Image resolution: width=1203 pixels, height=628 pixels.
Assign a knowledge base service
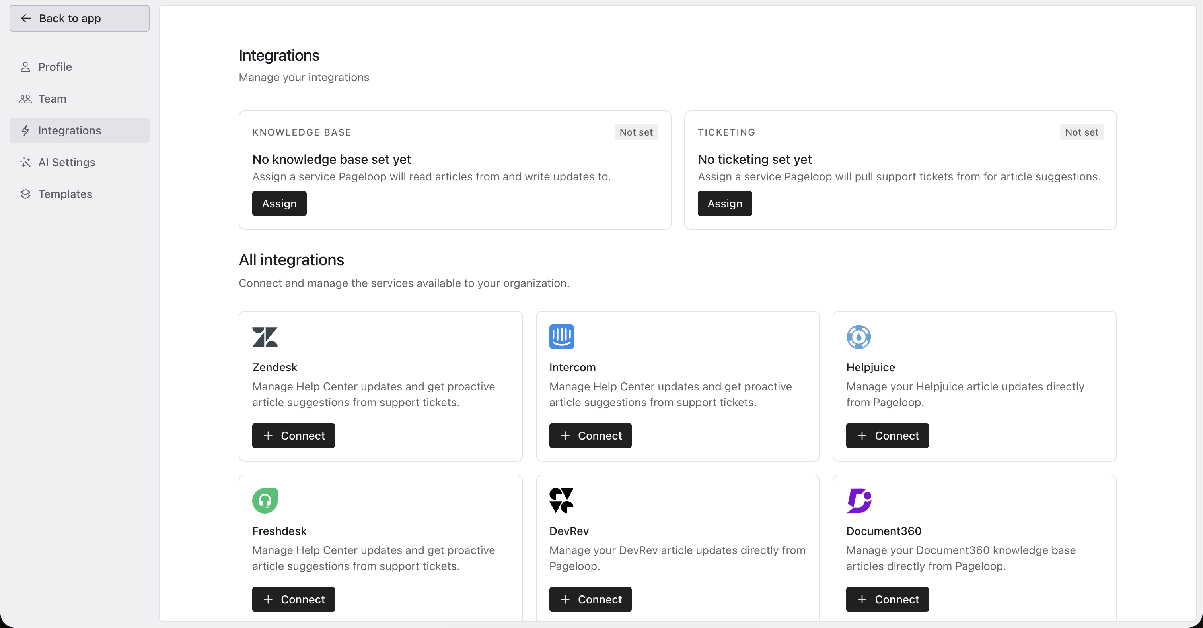(279, 204)
